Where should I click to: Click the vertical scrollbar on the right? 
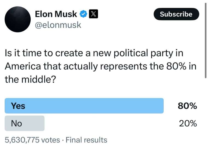click(x=206, y=40)
